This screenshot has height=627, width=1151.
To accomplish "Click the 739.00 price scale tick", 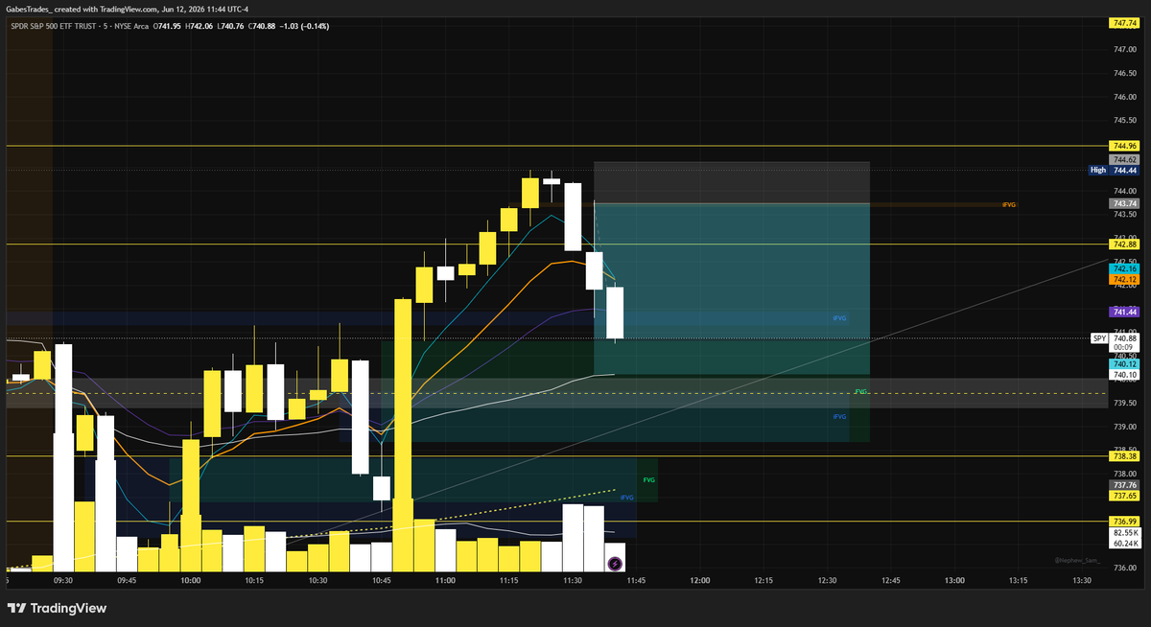I will click(x=1126, y=427).
